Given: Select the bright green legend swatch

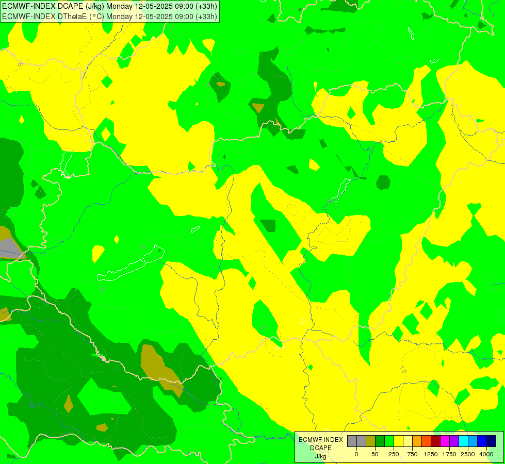Looking at the screenshot, I should pyautogui.click(x=389, y=441).
